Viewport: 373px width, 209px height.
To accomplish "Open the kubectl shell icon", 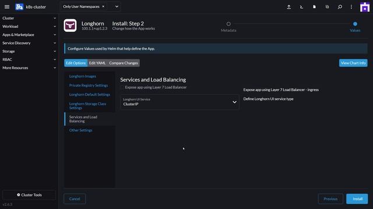I will (301, 7).
